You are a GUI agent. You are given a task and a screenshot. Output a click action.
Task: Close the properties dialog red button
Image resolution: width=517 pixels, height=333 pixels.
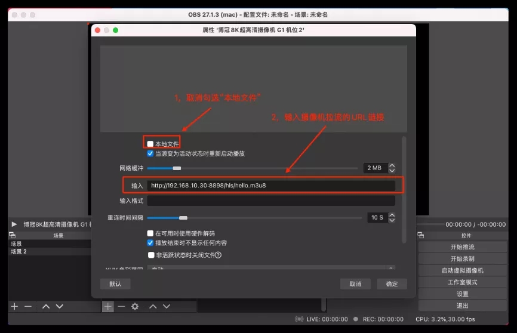(97, 30)
